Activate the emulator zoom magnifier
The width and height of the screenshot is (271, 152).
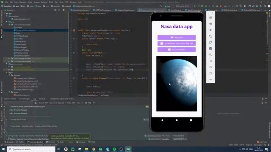(210, 54)
